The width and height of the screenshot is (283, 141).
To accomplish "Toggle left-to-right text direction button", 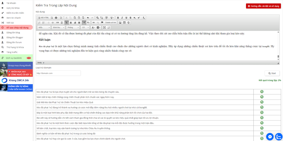I will pyautogui.click(x=84, y=23).
